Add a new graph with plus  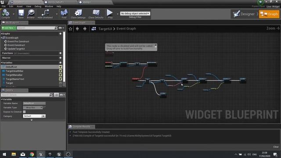61,34
